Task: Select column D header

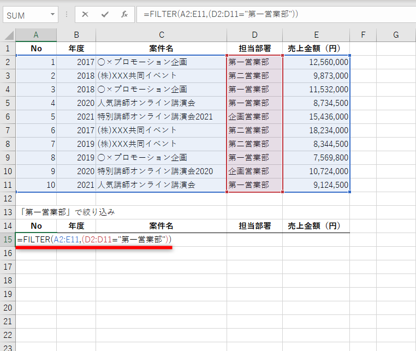Action: (255, 35)
